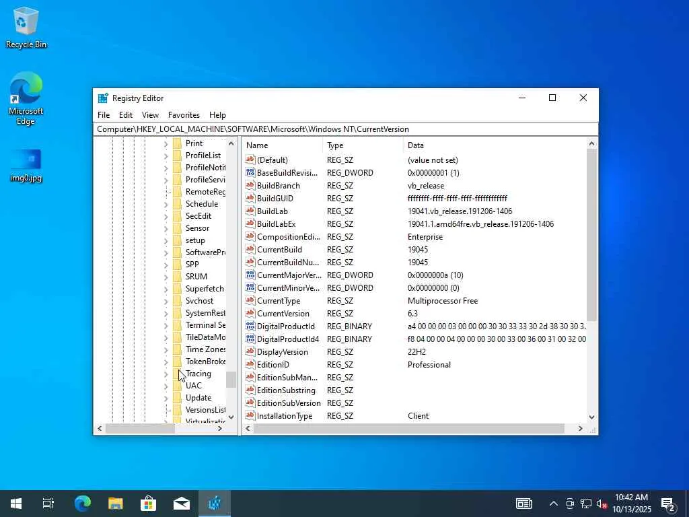The height and width of the screenshot is (517, 689).
Task: Click the muted volume tray icon
Action: point(602,504)
